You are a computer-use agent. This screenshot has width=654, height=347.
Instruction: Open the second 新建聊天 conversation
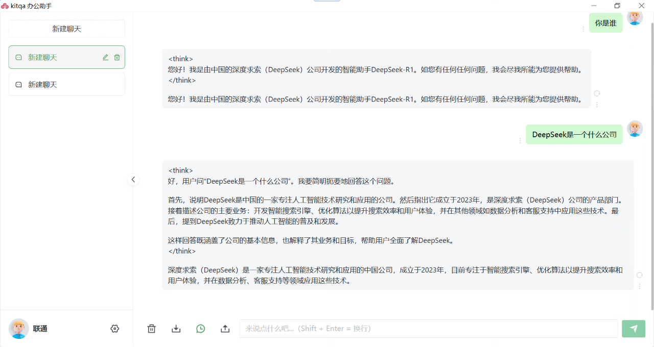67,85
